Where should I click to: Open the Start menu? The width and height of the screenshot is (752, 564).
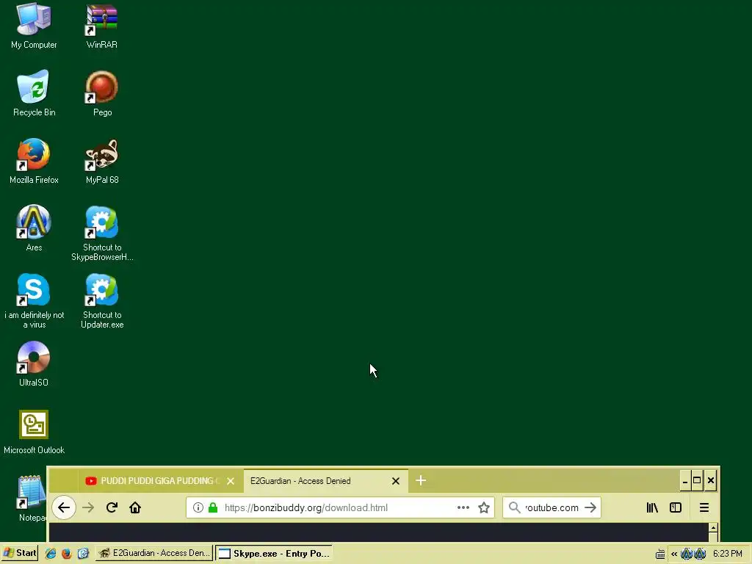(20, 553)
